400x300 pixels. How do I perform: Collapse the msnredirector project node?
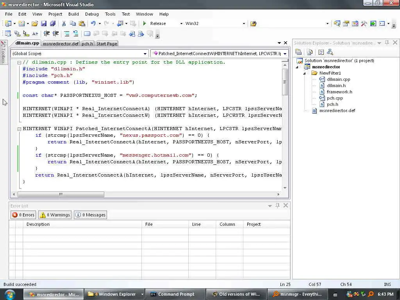297,67
